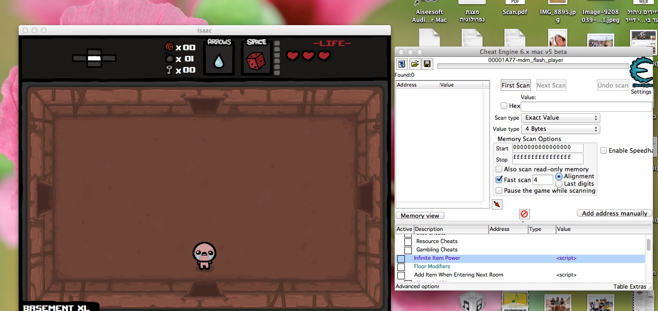
Task: Enable Pause the game while scanning
Action: point(499,190)
